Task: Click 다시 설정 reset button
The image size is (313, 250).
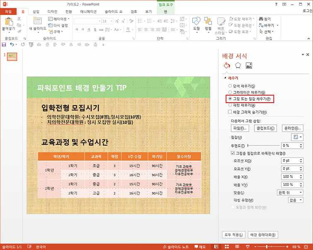Action: click(58, 25)
